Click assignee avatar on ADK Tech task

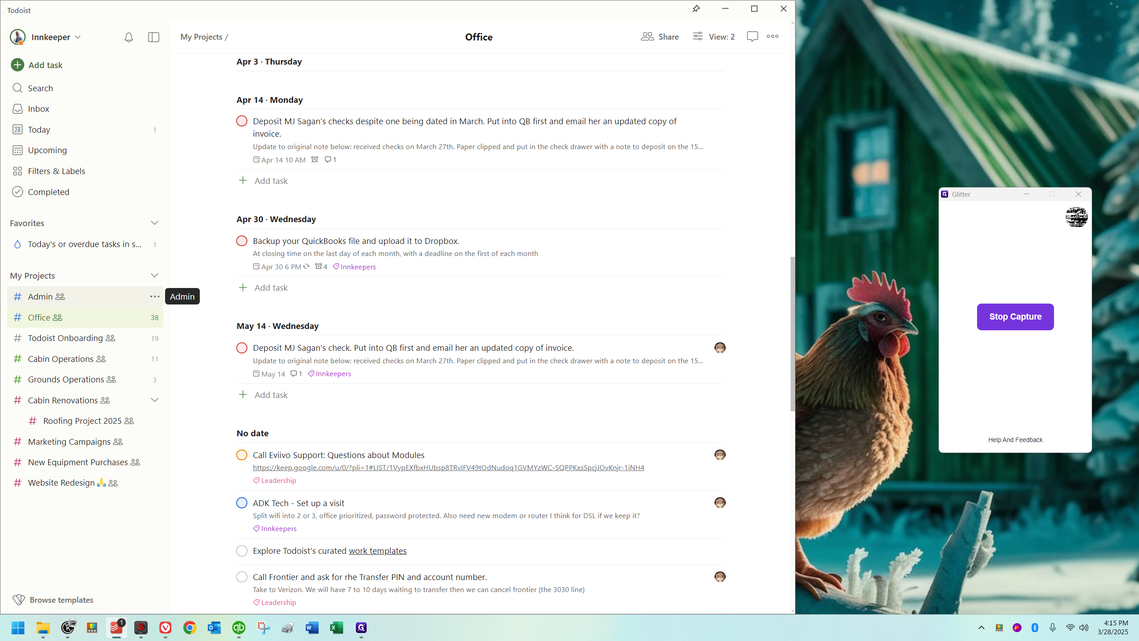[x=720, y=503]
